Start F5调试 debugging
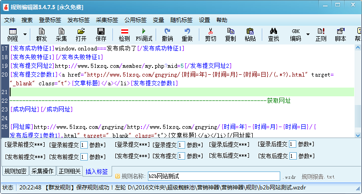Viewport: 362px width, 194px height. click(144, 34)
